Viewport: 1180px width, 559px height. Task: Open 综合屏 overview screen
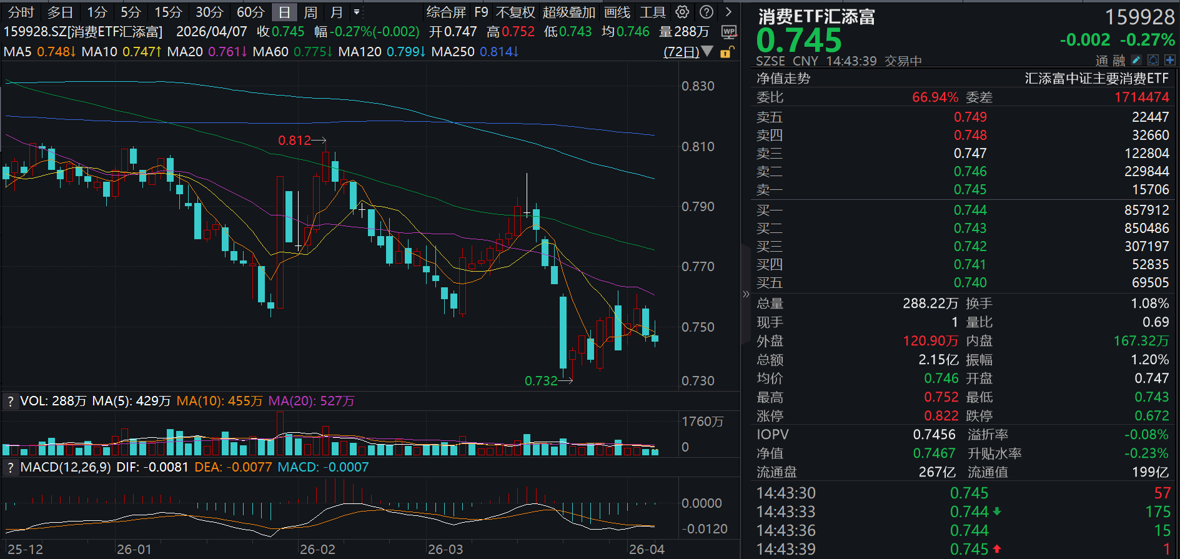[x=446, y=12]
